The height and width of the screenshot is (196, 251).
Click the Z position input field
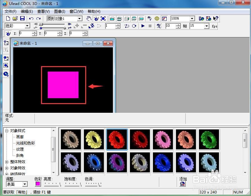[76, 34]
